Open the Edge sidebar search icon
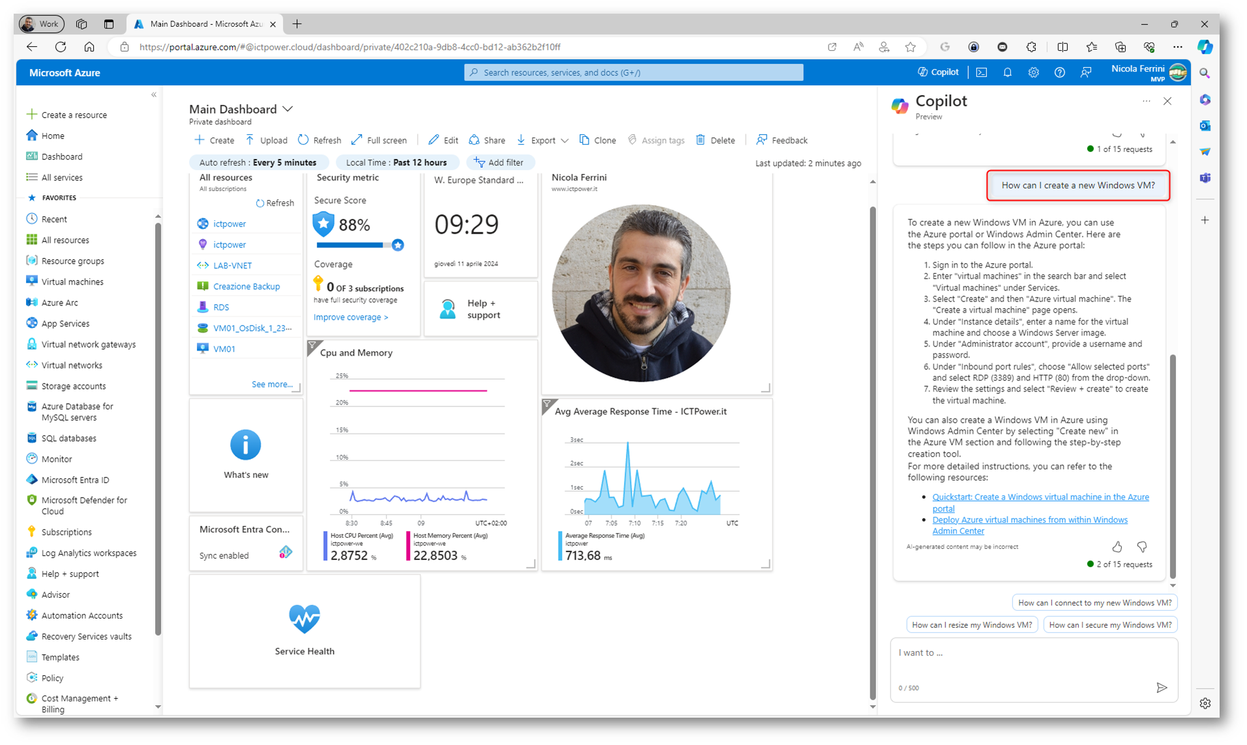The height and width of the screenshot is (745, 1247). tap(1205, 74)
